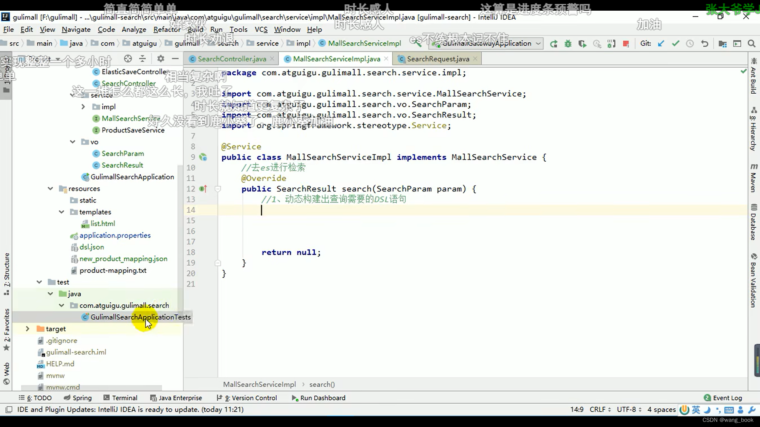This screenshot has width=760, height=427.
Task: Collapse the vo folder
Action: [72, 142]
